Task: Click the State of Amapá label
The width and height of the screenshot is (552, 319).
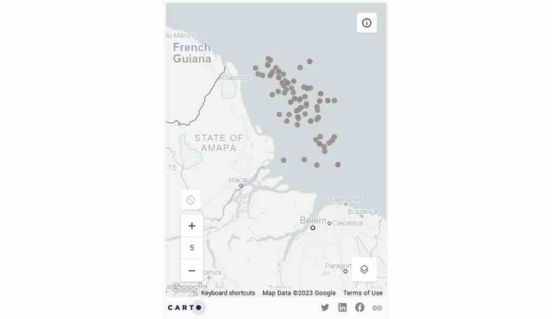Action: (x=219, y=142)
